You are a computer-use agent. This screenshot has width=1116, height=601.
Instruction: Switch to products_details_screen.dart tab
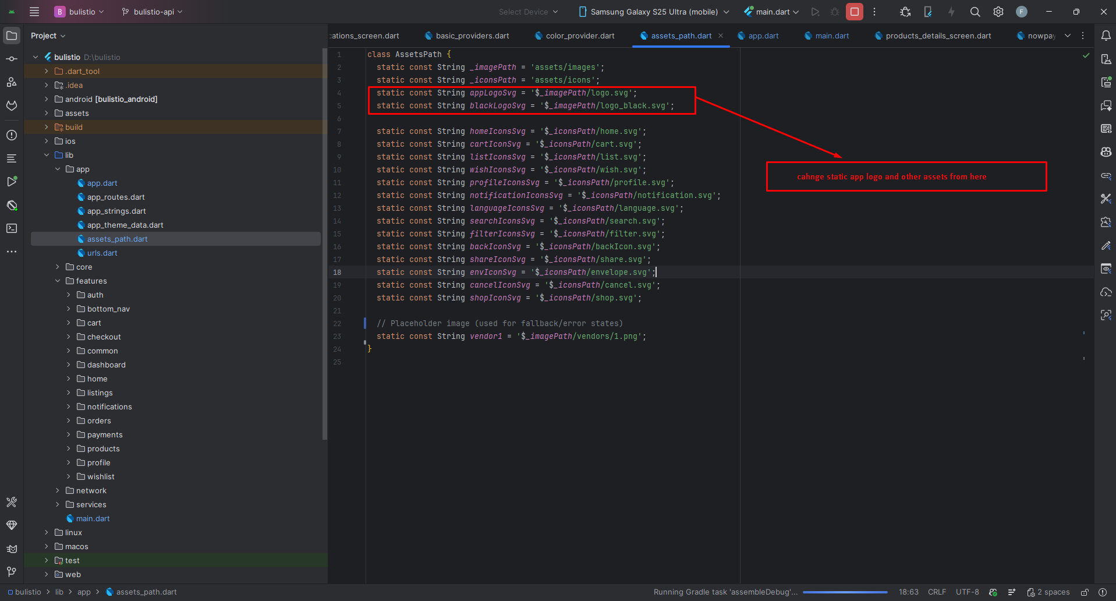(933, 36)
